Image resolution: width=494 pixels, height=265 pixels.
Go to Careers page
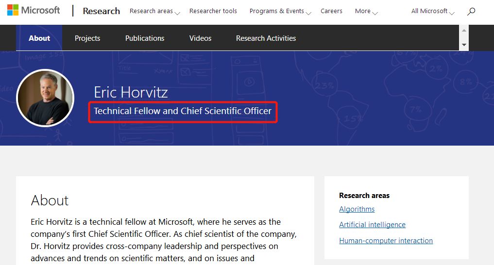point(331,11)
